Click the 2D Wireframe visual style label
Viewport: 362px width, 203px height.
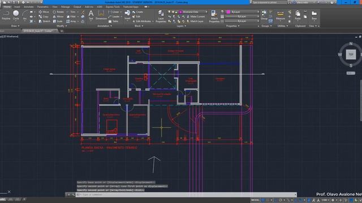click(x=10, y=36)
